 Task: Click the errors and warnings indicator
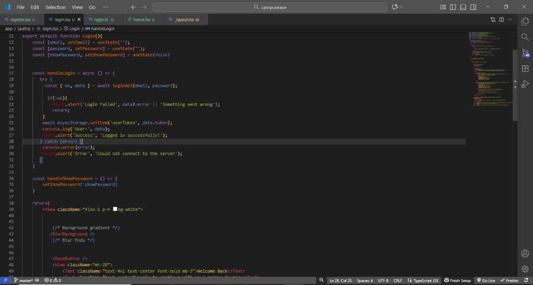(x=53, y=281)
